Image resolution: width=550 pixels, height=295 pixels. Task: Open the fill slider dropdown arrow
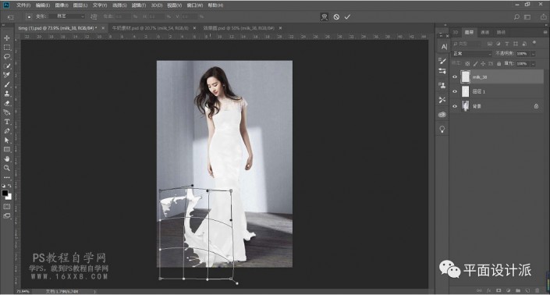[533, 64]
